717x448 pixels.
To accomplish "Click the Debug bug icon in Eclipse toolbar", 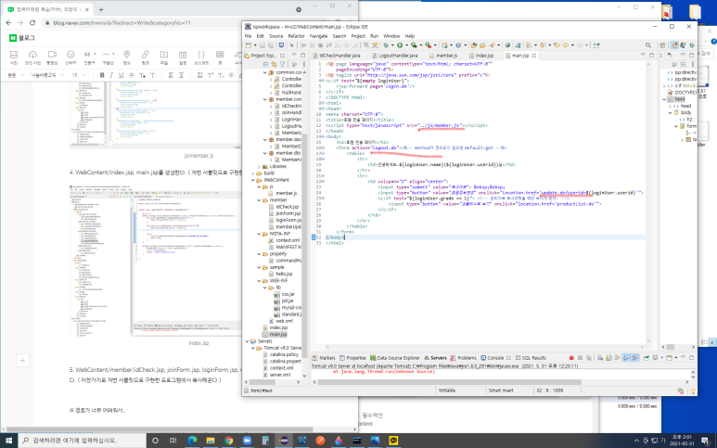I will coord(386,45).
